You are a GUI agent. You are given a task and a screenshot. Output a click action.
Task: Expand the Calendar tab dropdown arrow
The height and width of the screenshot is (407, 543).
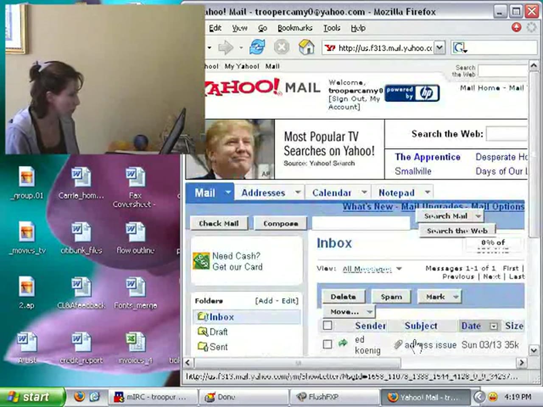364,192
